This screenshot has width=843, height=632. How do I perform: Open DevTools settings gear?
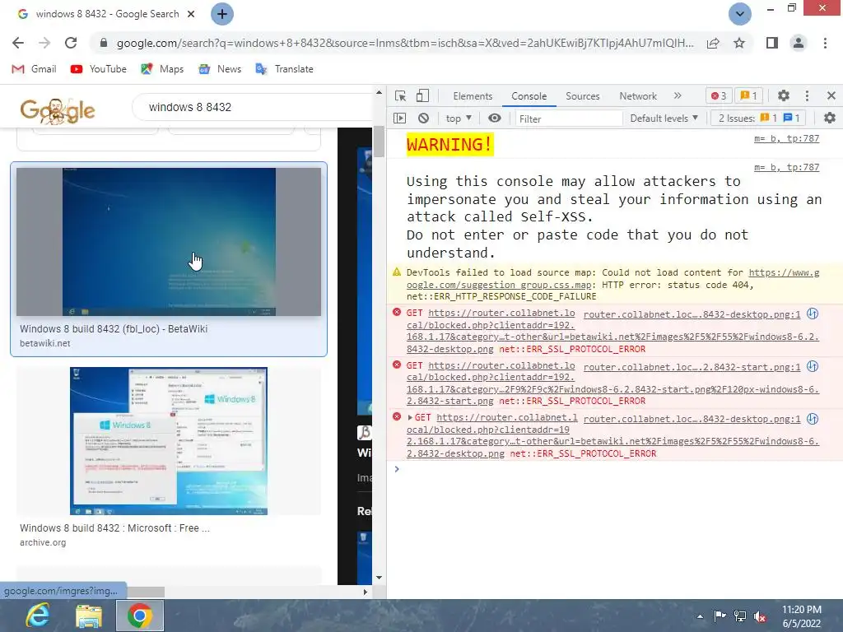point(784,95)
